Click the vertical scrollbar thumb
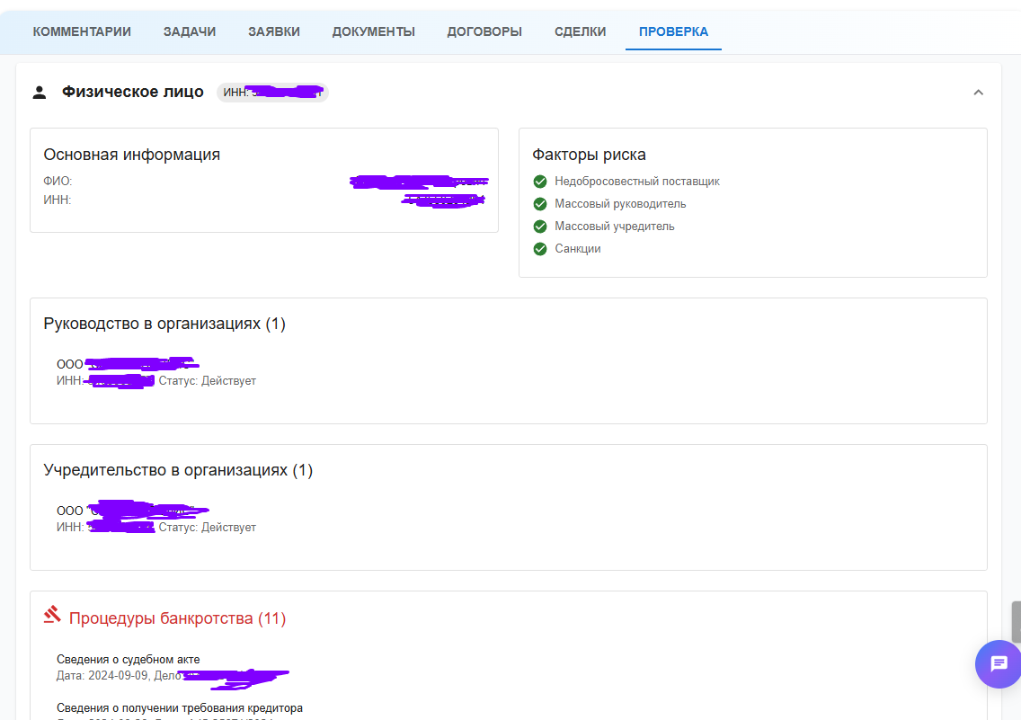 pyautogui.click(x=1016, y=621)
